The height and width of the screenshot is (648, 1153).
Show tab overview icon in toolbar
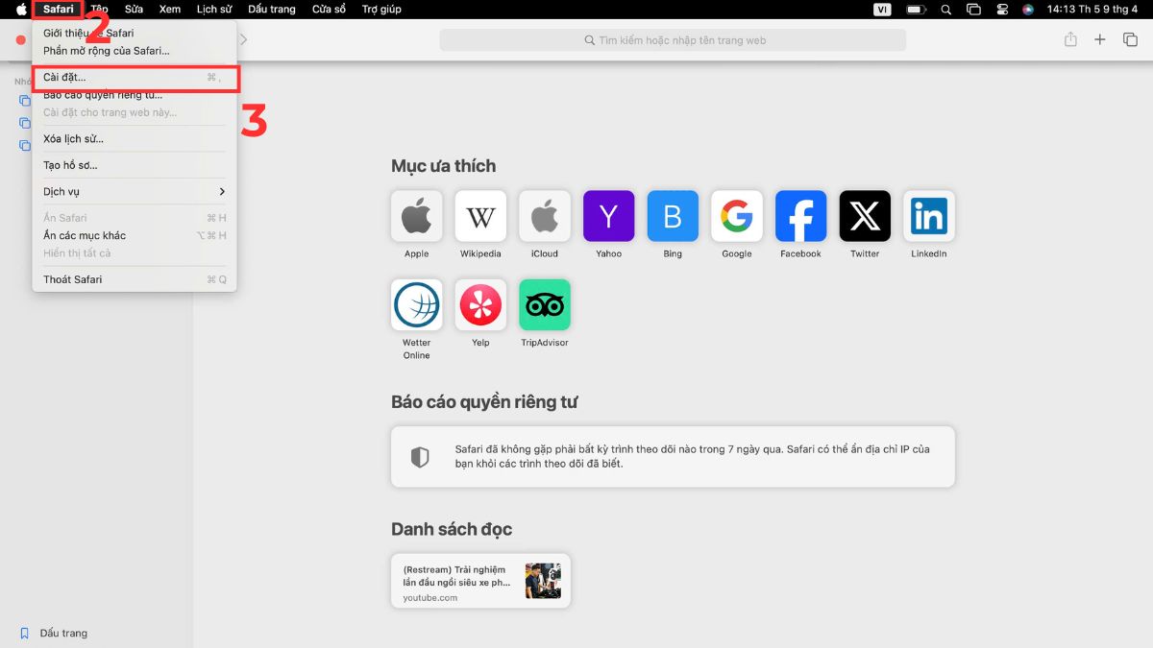1130,39
